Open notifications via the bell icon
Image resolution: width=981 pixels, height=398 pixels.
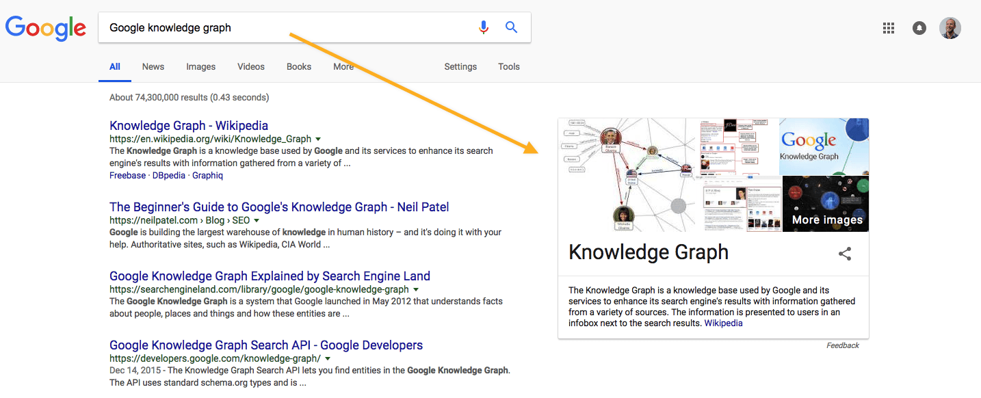(x=919, y=28)
